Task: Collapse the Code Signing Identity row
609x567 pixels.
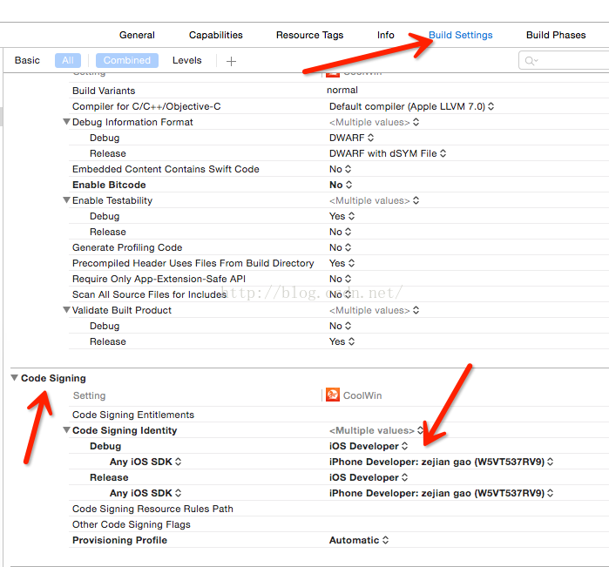Action: click(x=66, y=430)
